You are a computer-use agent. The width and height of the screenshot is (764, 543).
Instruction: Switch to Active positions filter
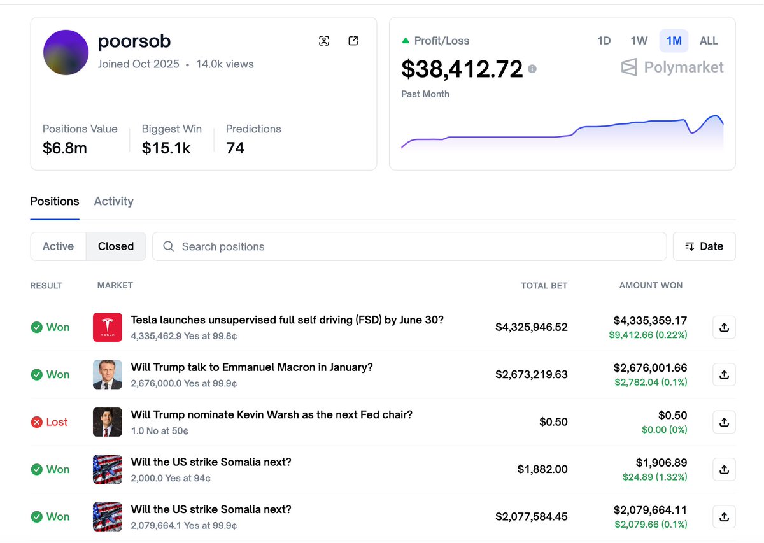tap(58, 246)
